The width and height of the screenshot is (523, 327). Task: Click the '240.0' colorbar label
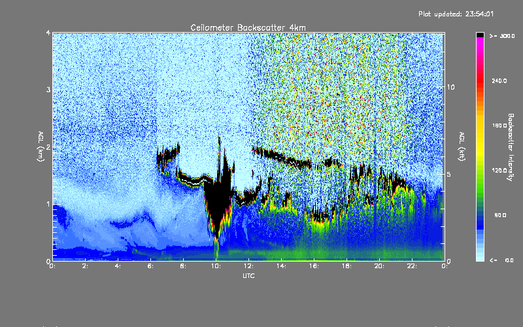(499, 80)
